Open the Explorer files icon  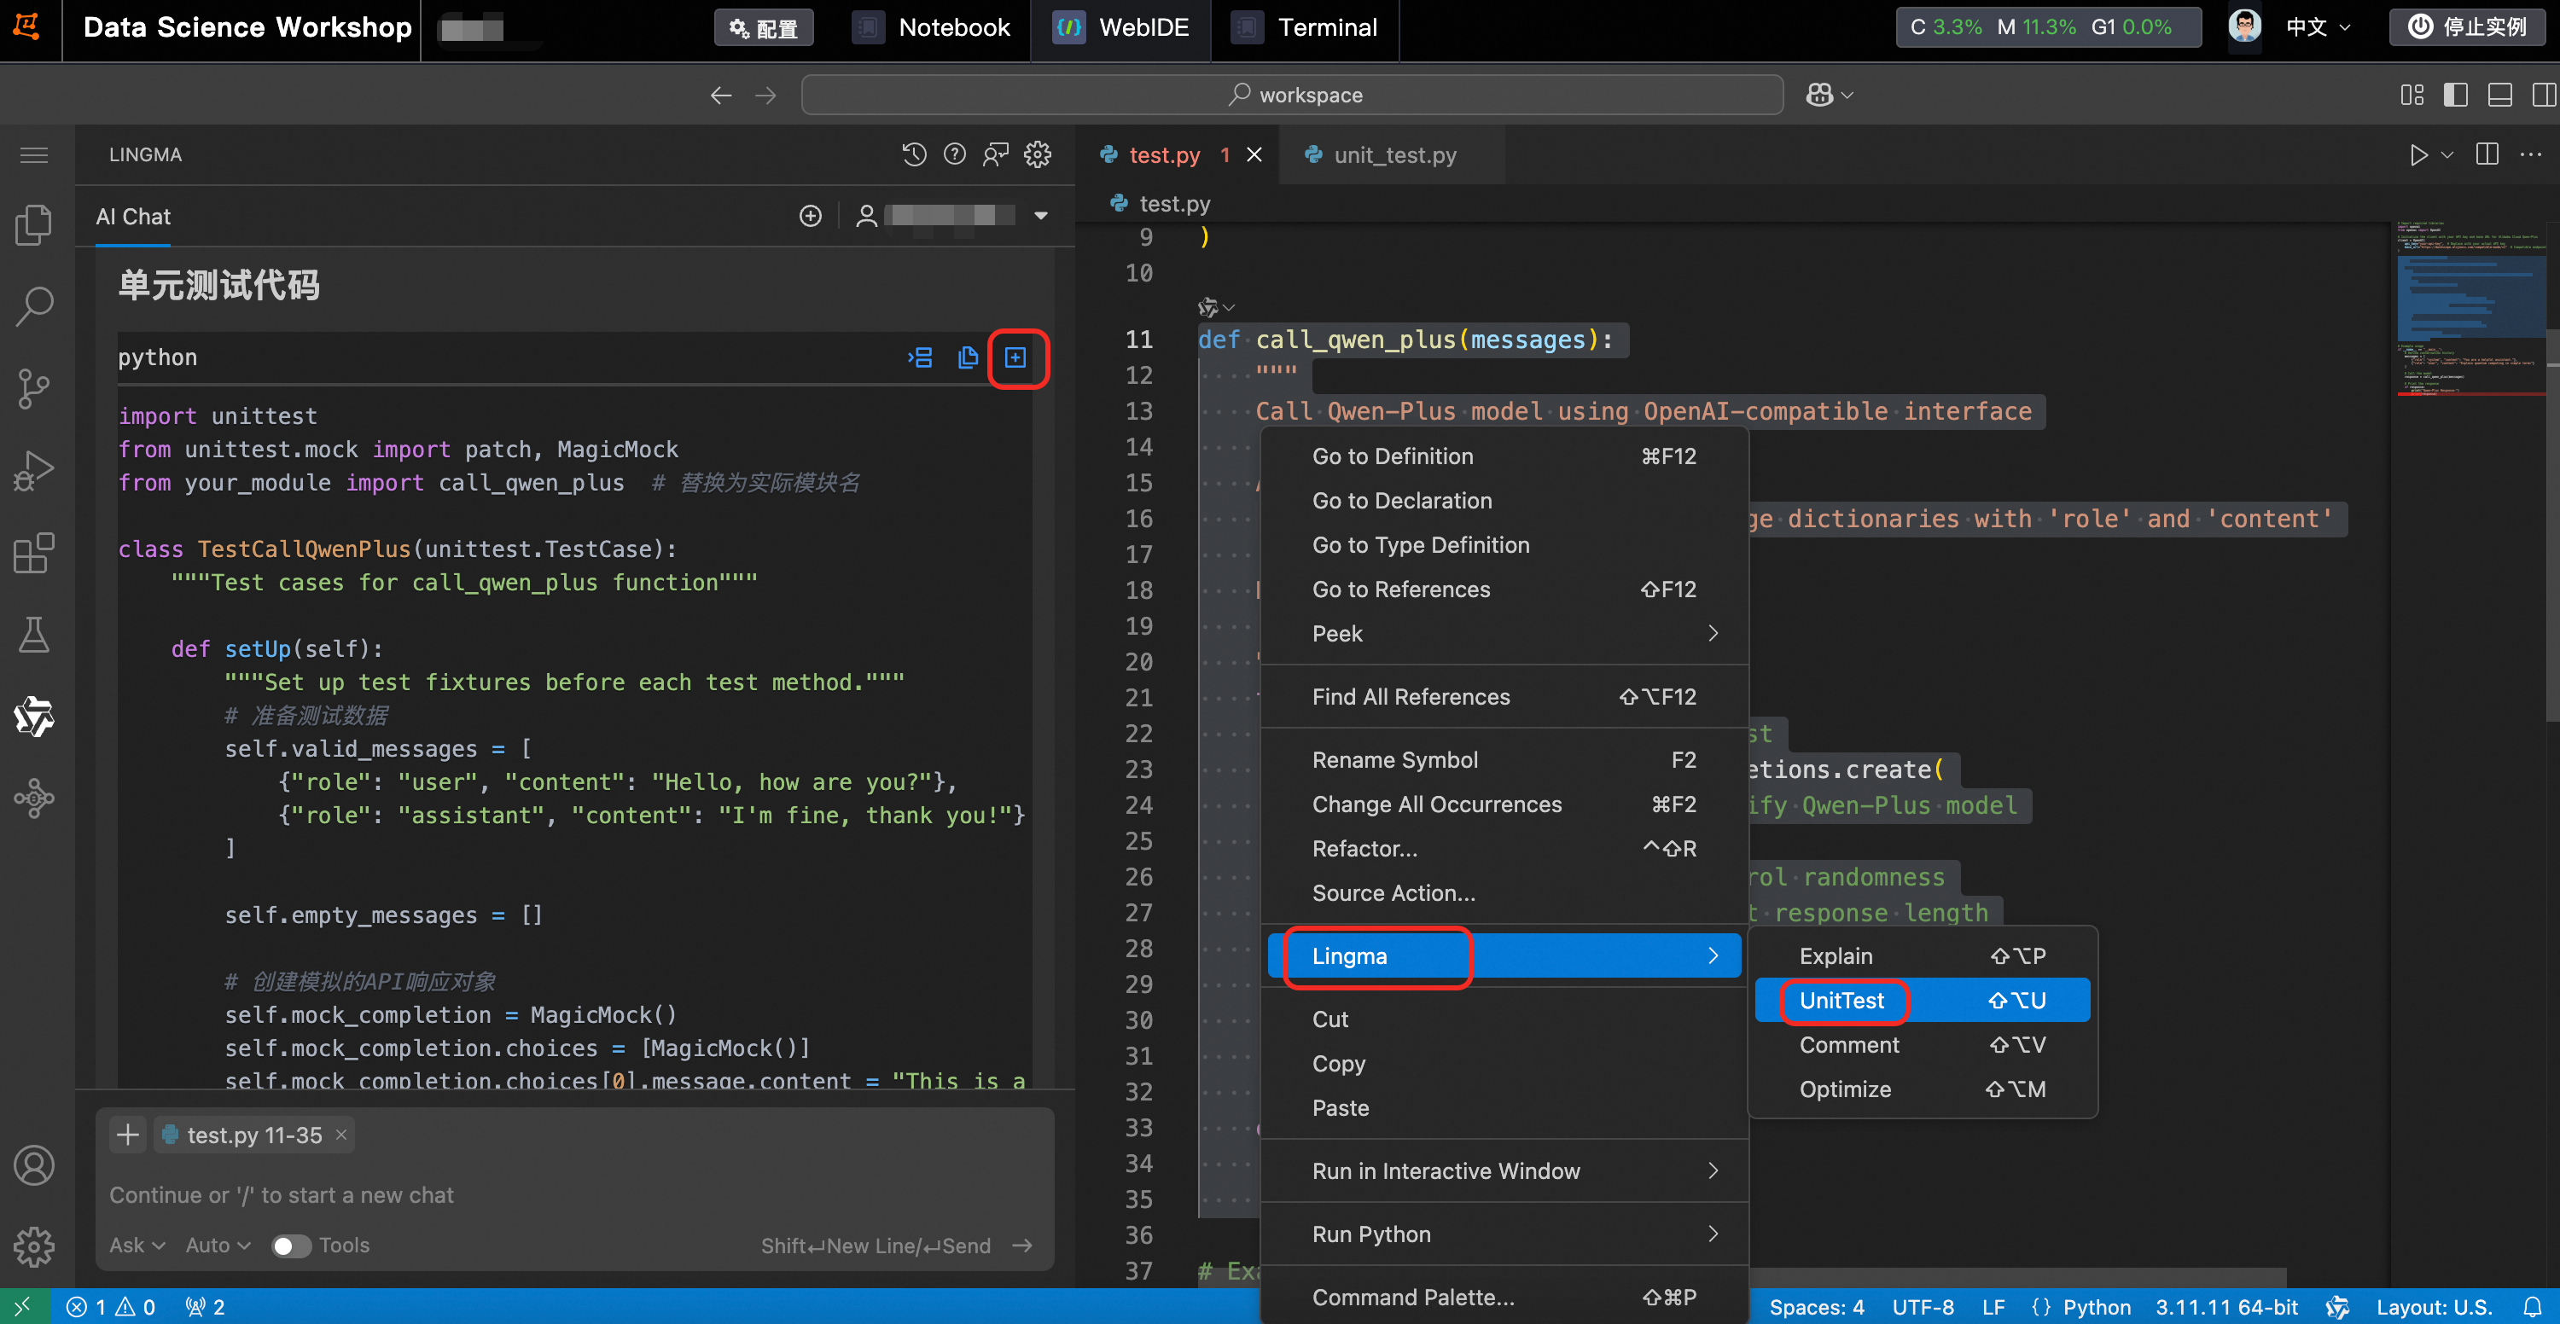(x=34, y=225)
